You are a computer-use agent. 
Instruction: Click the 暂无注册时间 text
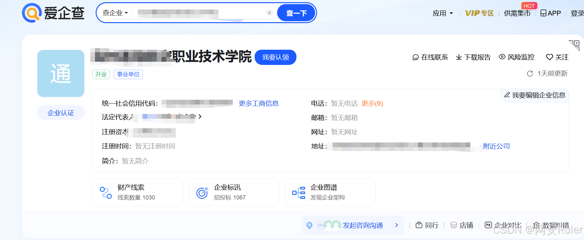[x=155, y=146]
